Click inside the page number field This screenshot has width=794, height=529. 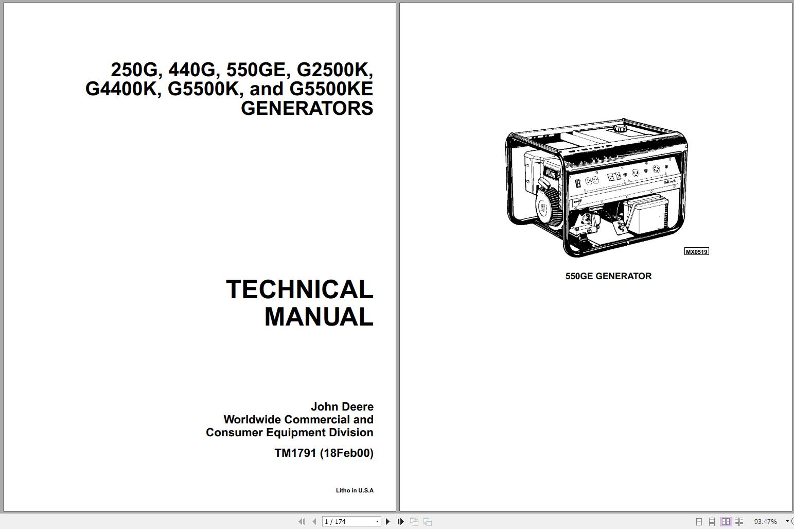click(345, 521)
